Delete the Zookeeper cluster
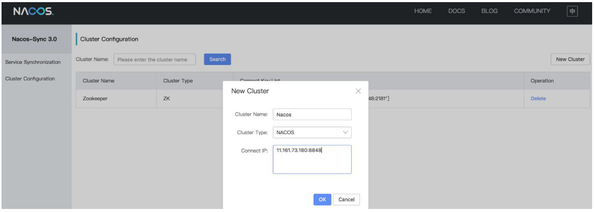Viewport: 594px width, 212px height. pos(538,98)
